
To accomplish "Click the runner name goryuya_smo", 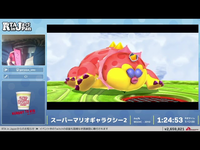I will 27,70.
